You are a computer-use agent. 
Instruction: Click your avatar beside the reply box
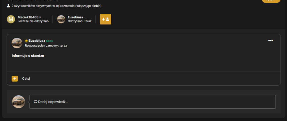point(18,102)
